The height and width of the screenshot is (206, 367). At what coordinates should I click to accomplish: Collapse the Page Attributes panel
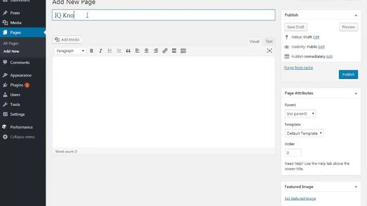[356, 93]
